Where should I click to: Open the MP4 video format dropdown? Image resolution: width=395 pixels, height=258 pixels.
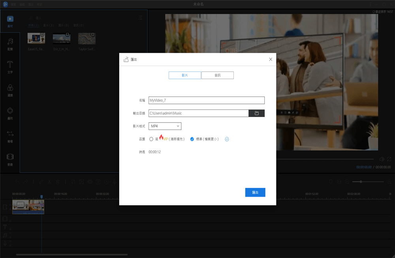165,126
